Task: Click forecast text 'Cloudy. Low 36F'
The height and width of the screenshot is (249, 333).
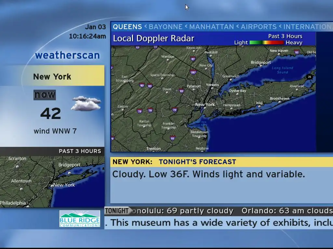Action: pos(151,174)
